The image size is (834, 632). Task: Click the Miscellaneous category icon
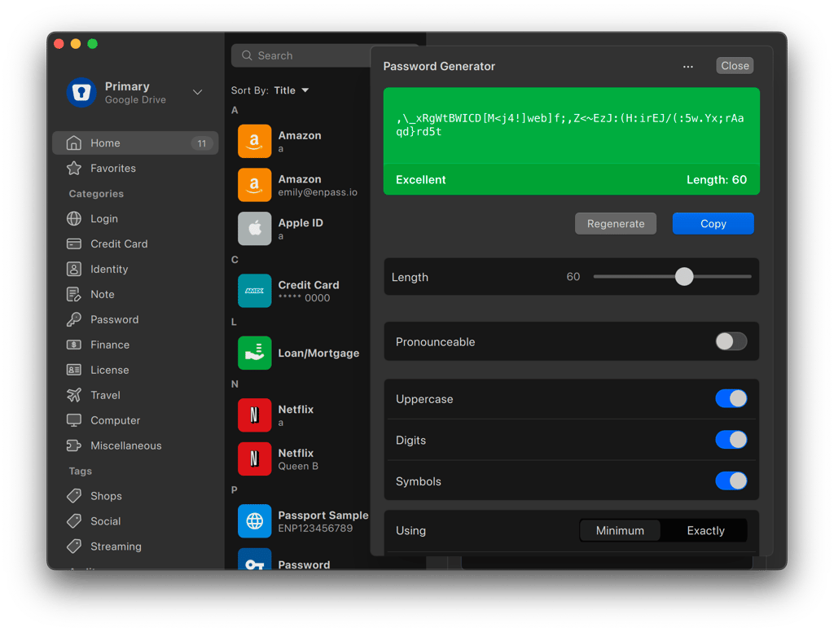pos(74,445)
